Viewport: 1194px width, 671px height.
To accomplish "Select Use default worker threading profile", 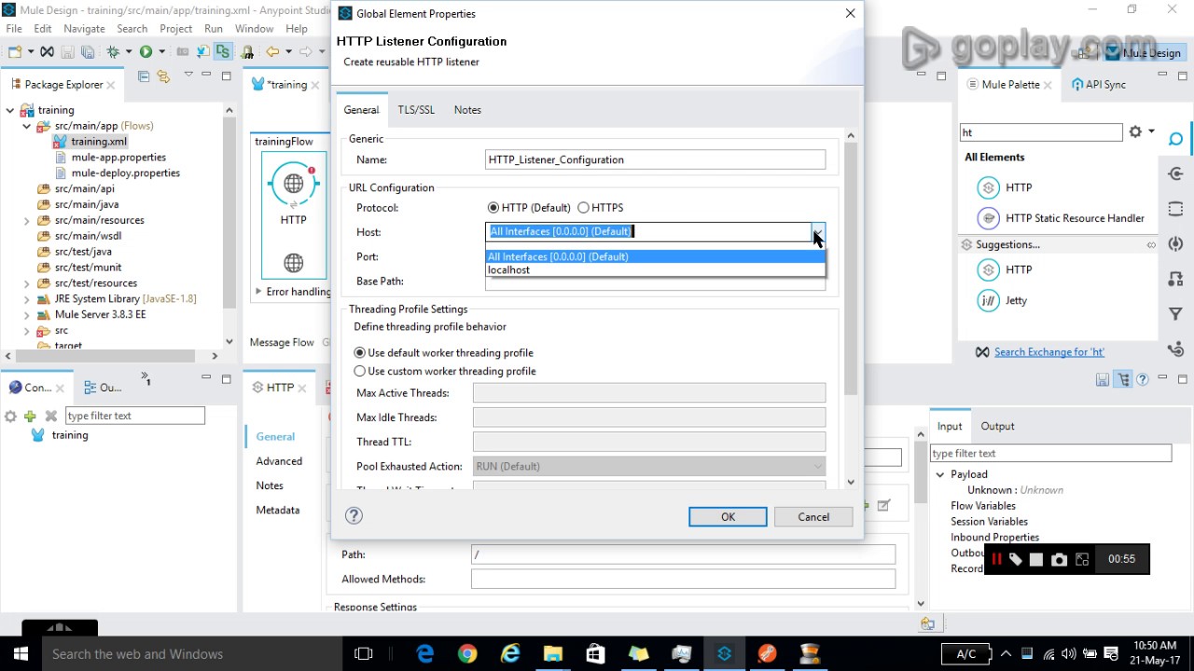I will point(359,353).
